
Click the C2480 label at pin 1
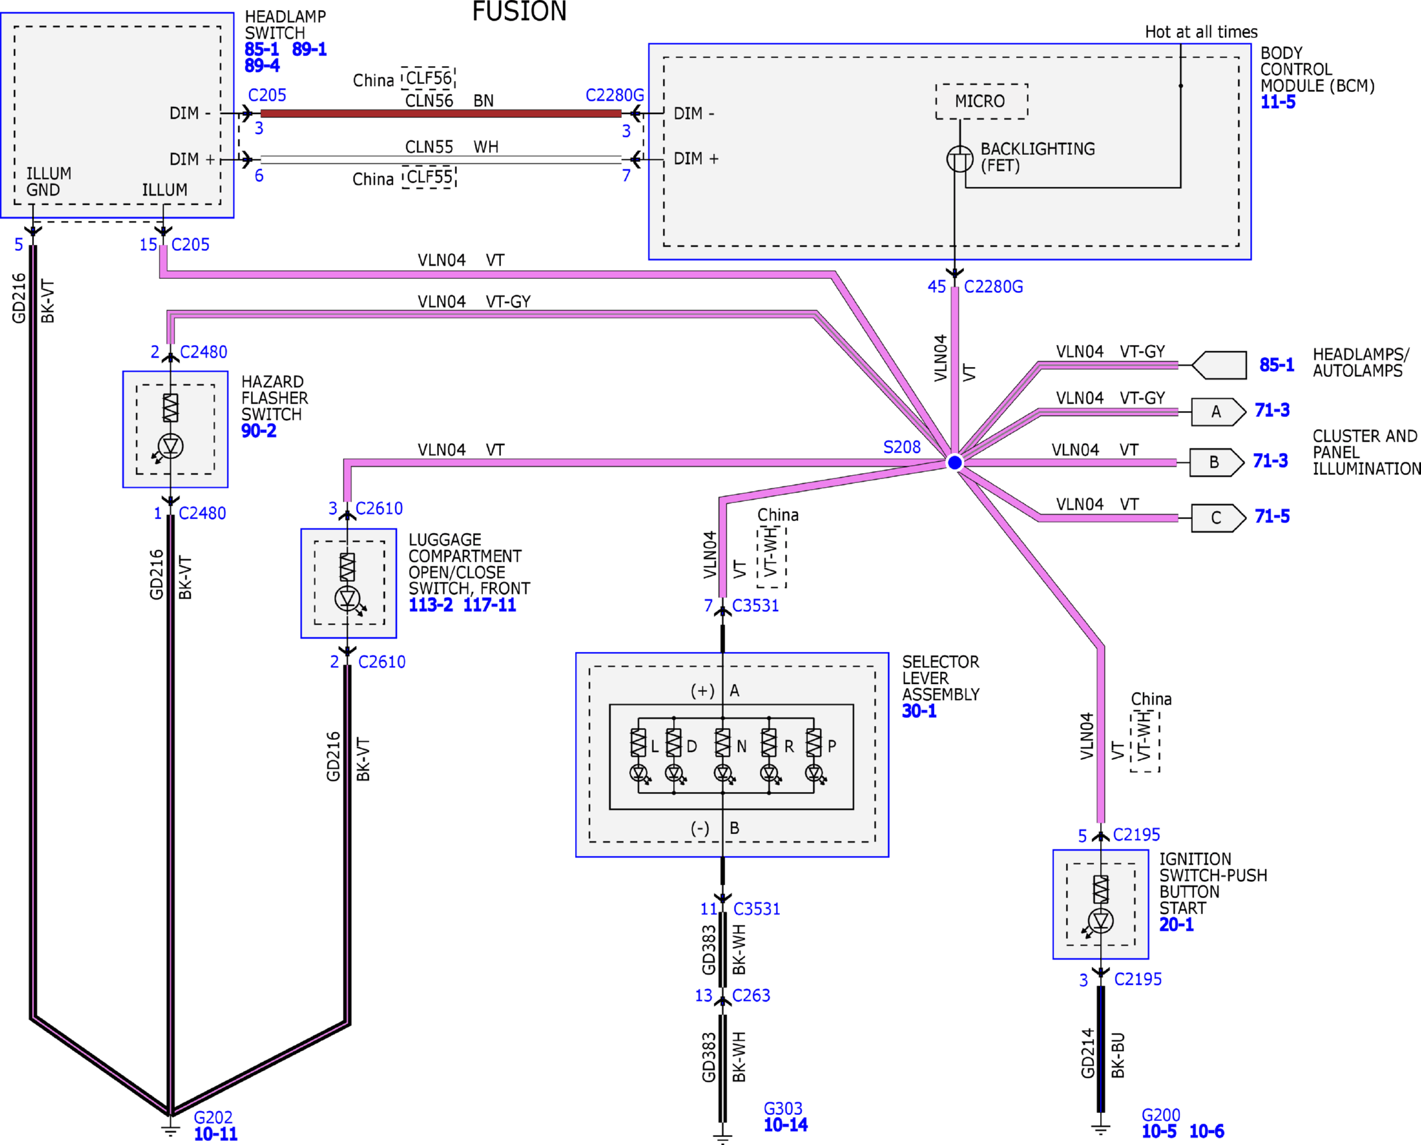point(202,514)
